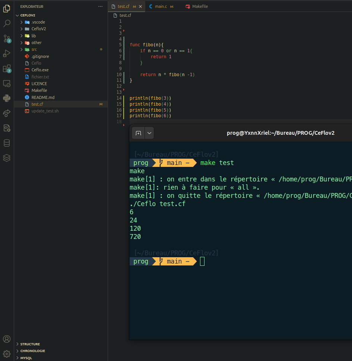Click the Explorer more actions ellipsis
This screenshot has width=352, height=361.
click(x=101, y=6)
